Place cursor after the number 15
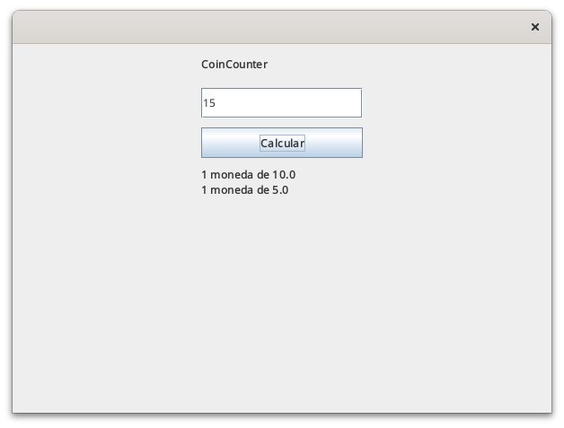Image resolution: width=564 pixels, height=428 pixels. coord(216,103)
